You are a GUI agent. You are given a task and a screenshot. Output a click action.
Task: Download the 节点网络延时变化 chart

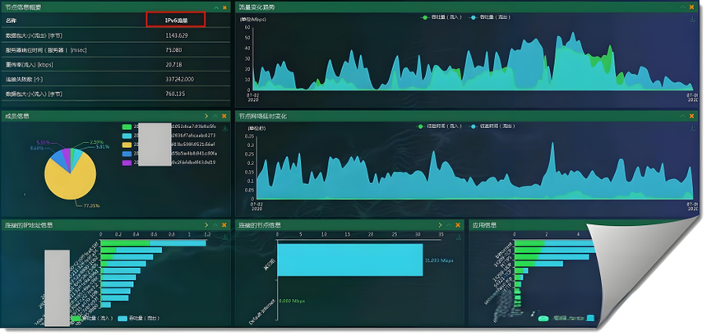click(692, 128)
